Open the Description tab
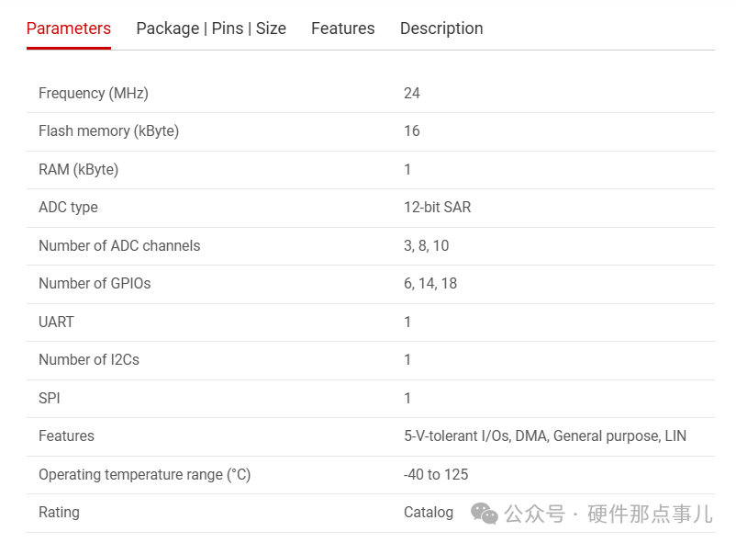This screenshot has width=736, height=543. pyautogui.click(x=441, y=28)
